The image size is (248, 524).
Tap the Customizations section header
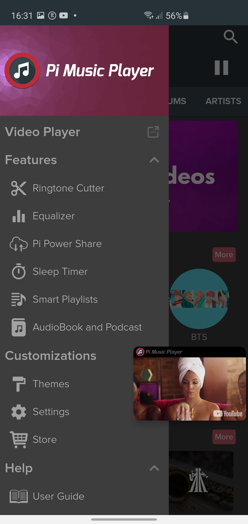[51, 356]
